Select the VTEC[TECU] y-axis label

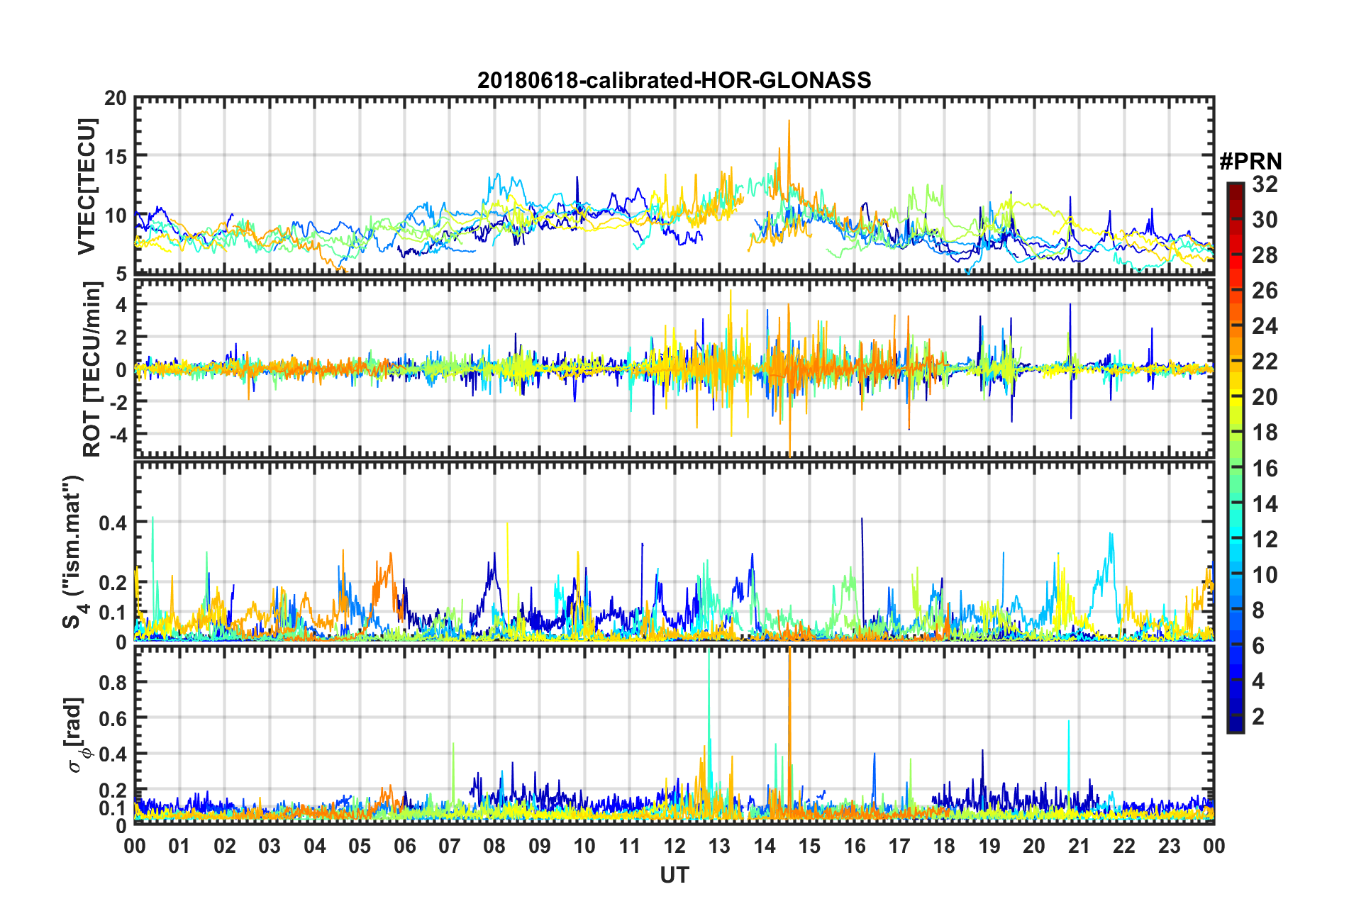(x=87, y=186)
